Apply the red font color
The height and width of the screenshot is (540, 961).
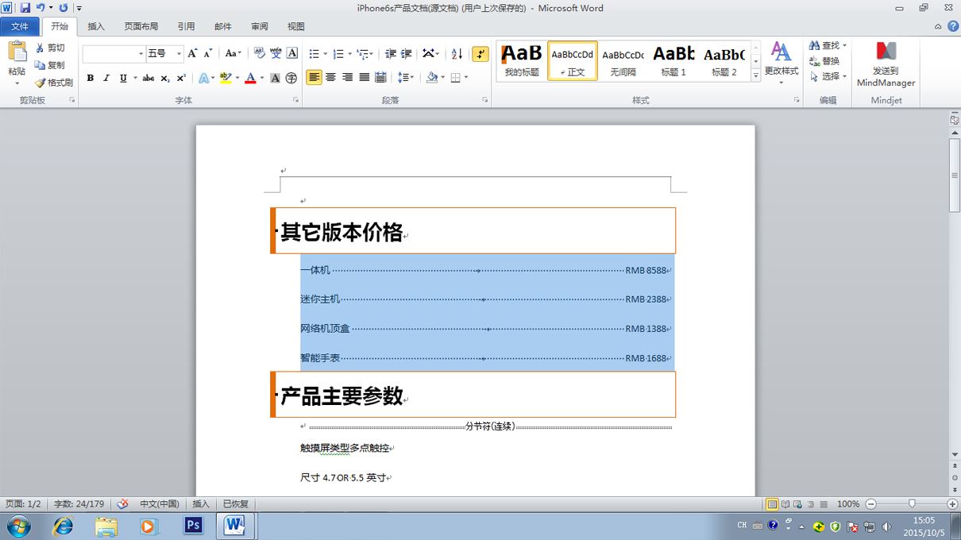[250, 78]
